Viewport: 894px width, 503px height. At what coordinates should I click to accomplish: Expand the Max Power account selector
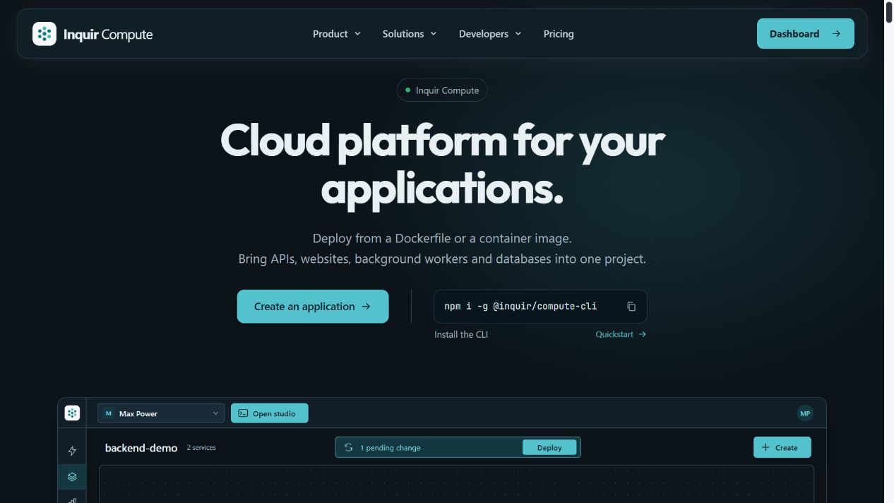click(161, 413)
